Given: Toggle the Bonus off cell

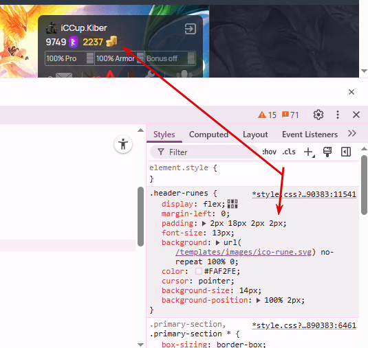Looking at the screenshot, I should [171, 58].
